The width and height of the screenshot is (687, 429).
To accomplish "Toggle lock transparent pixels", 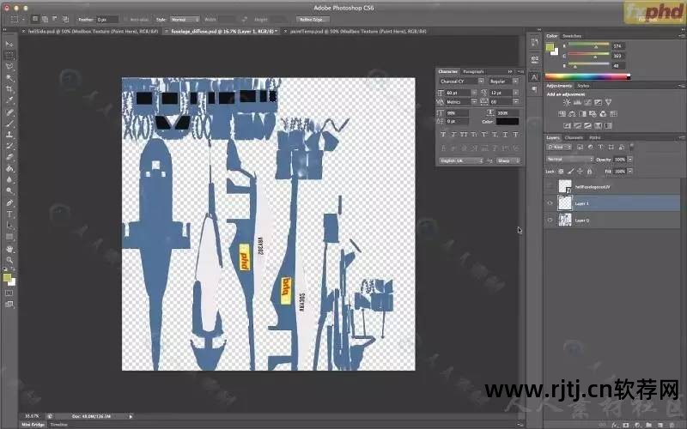I will 561,172.
